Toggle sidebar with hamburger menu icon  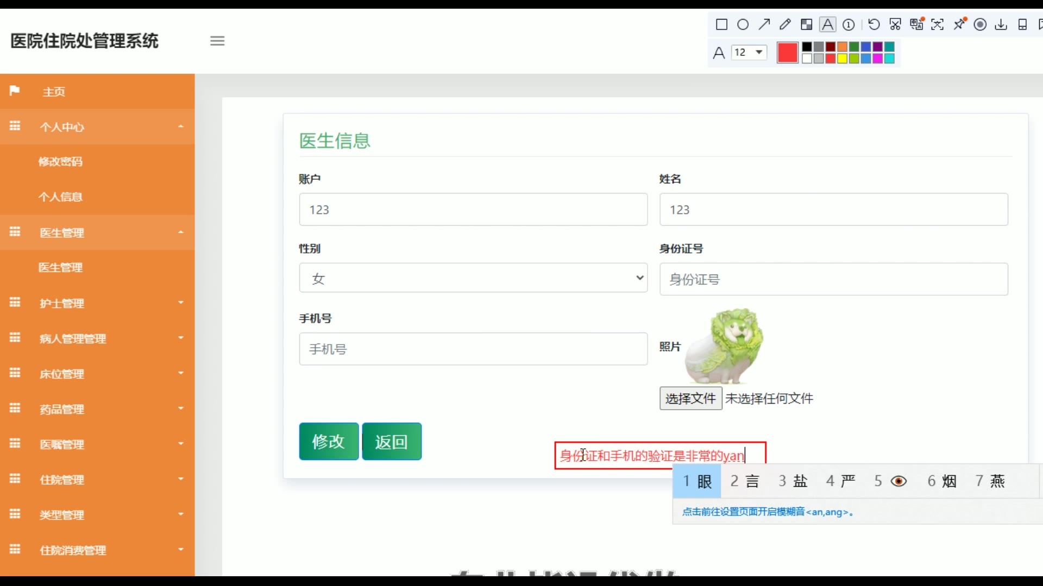point(217,41)
